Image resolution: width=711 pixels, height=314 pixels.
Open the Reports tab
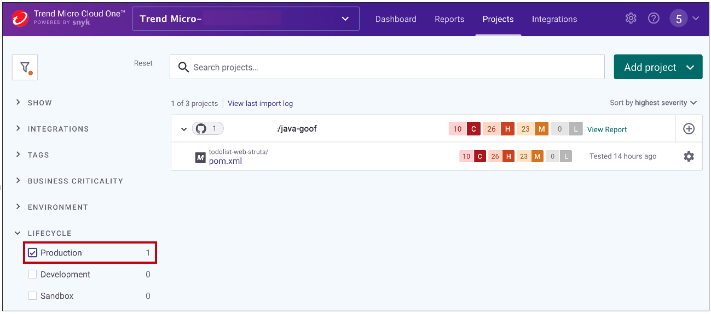pyautogui.click(x=449, y=19)
